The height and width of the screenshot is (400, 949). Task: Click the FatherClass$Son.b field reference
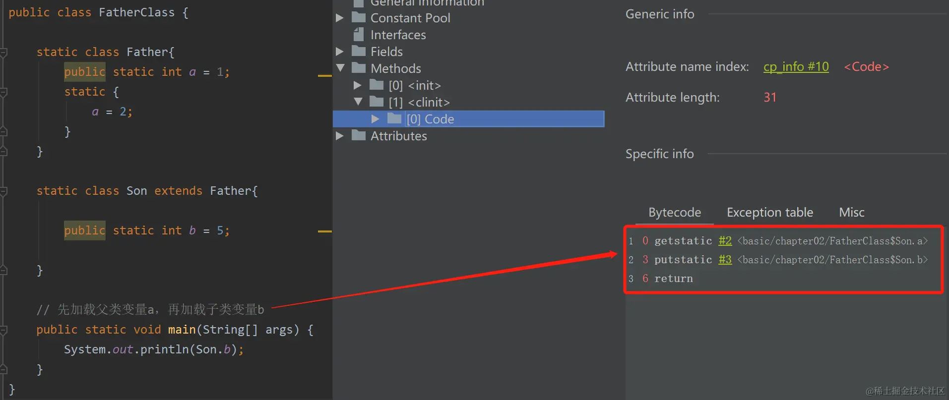832,260
